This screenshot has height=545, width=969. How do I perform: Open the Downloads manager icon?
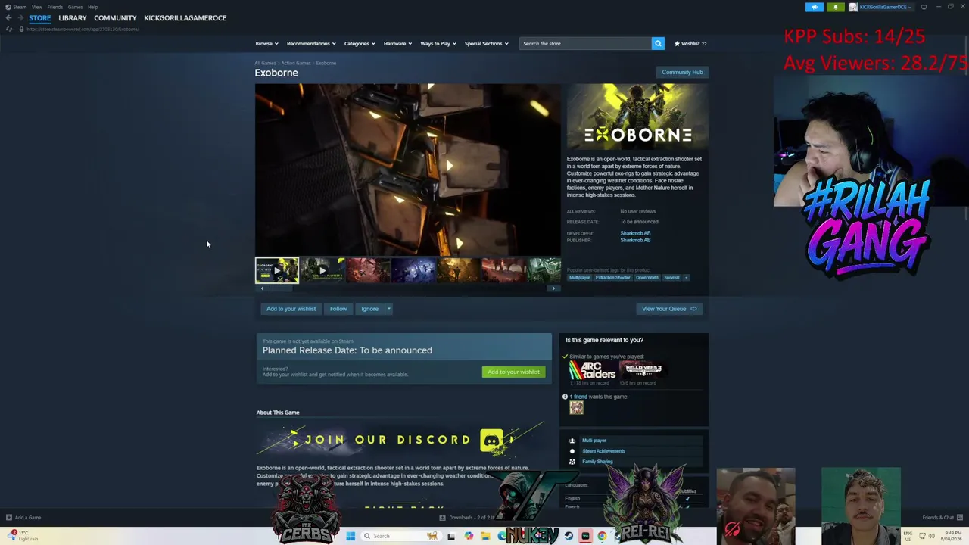[x=443, y=518]
